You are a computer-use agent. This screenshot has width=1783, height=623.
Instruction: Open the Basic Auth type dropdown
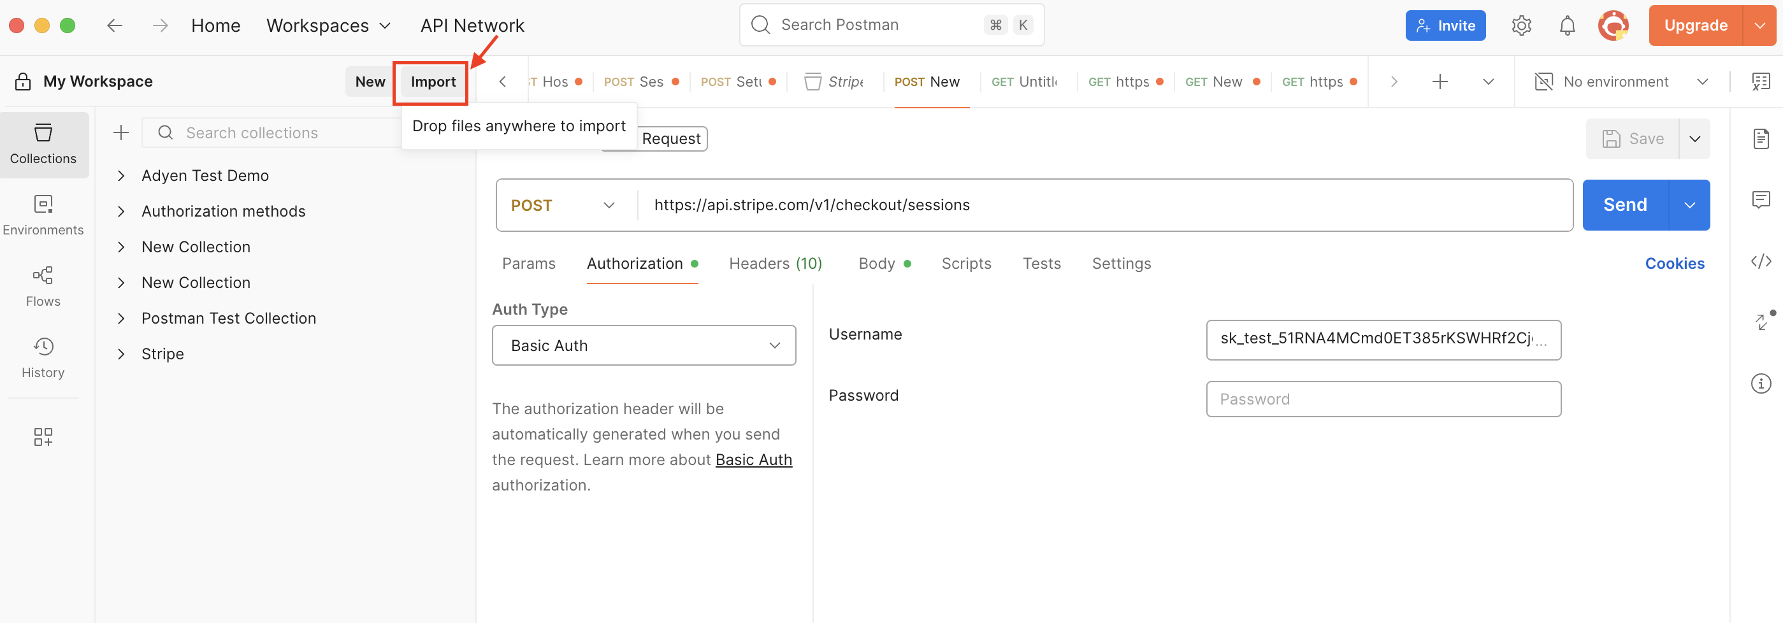(644, 345)
